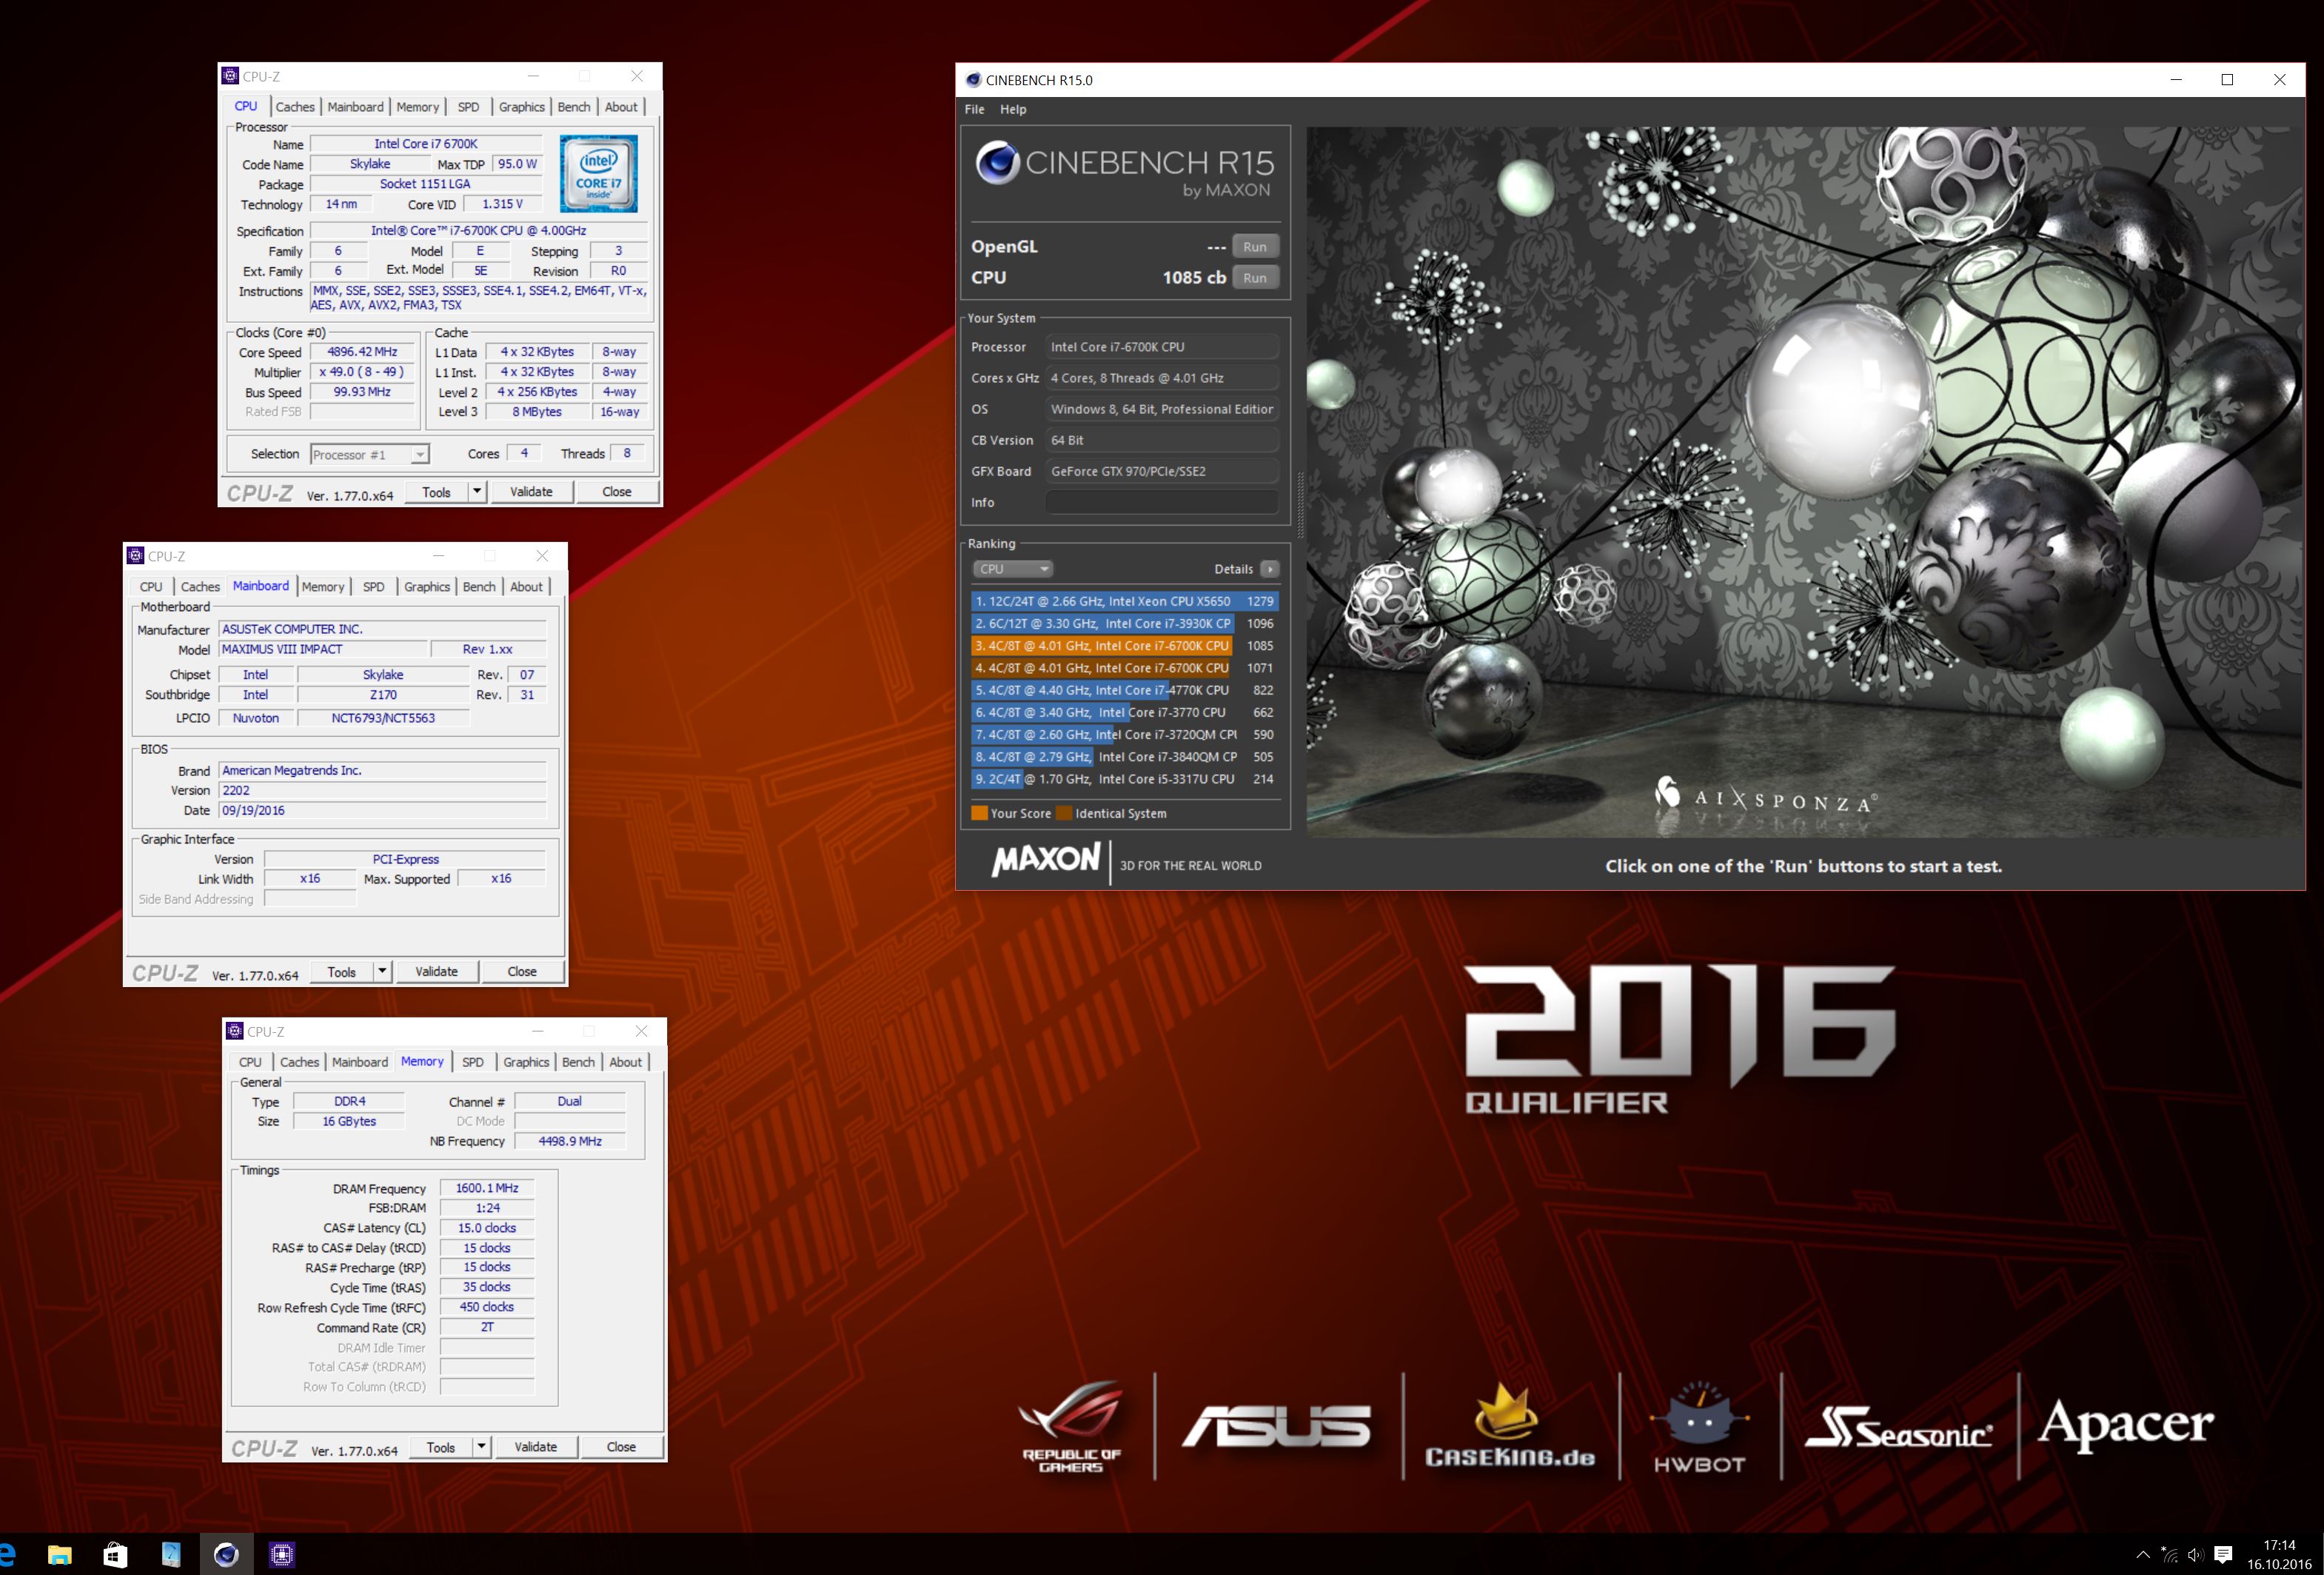Open Mainboard tab in top CPU-Z window
2324x1575 pixels.
(355, 107)
